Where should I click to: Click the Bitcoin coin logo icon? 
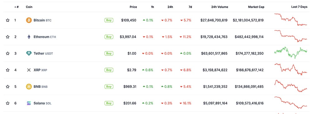[29, 20]
